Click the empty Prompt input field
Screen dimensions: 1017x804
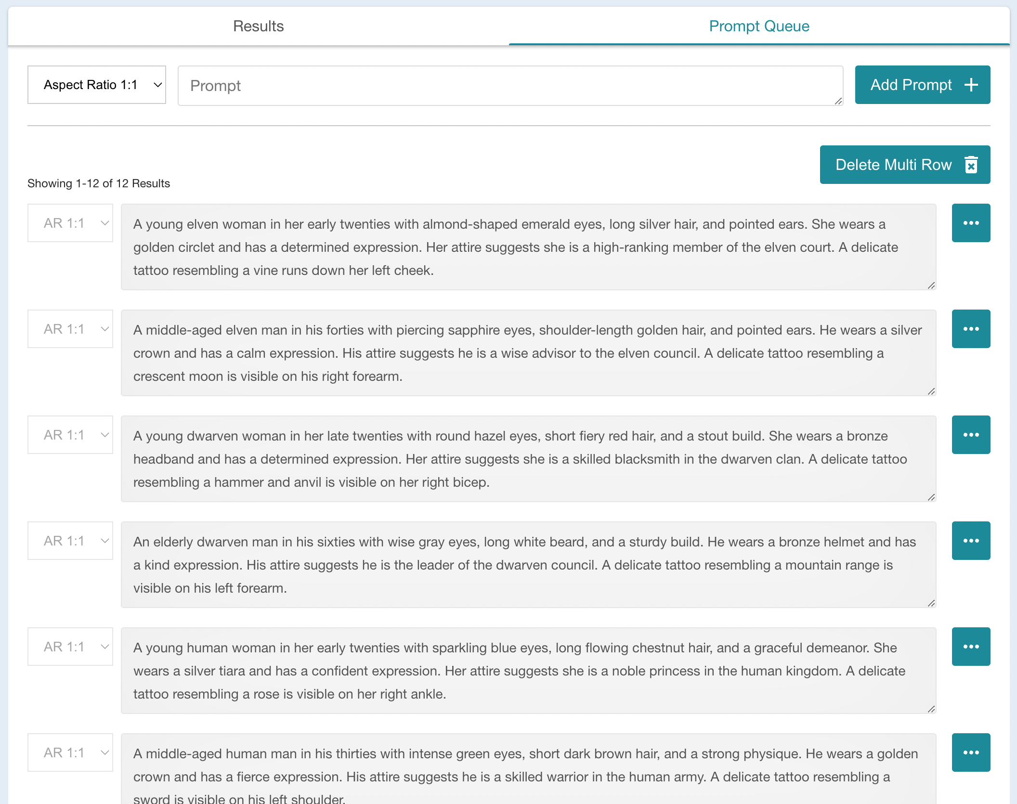tap(510, 86)
